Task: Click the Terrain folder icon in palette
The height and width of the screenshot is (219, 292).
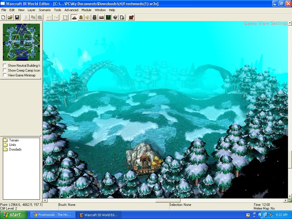Action: pyautogui.click(x=5, y=140)
